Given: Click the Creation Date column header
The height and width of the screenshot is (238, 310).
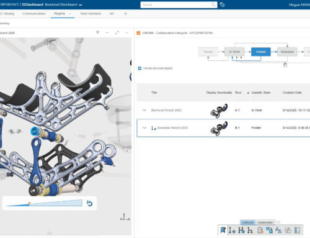Looking at the screenshot, I should tap(292, 93).
